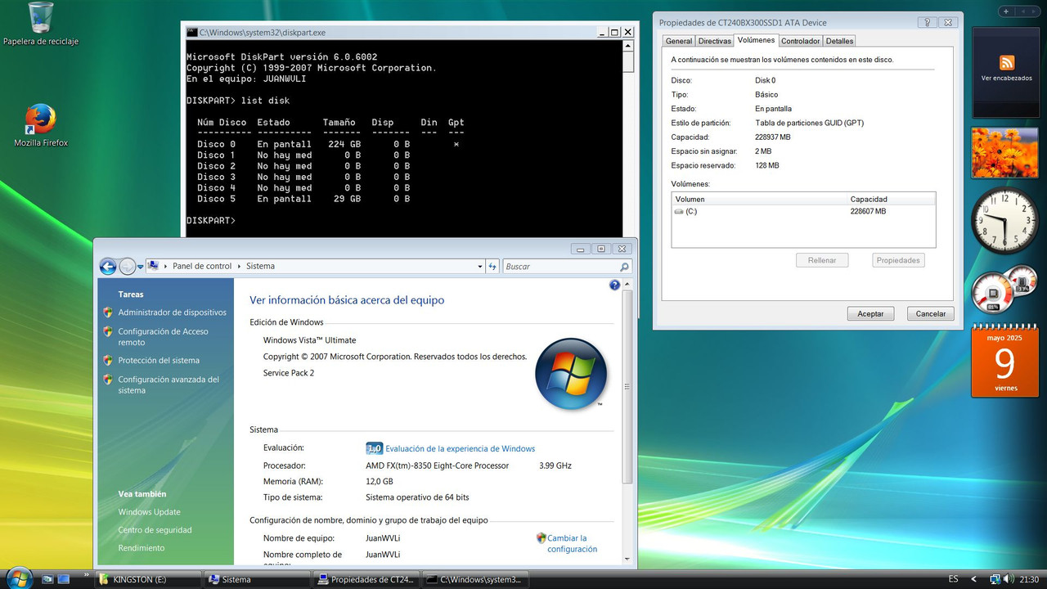
Task: Click the flower slideshow gadget
Action: [x=1004, y=153]
